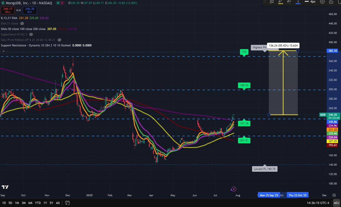Click the MDB 246.20 price axis label
The width and height of the screenshot is (341, 207).
pos(330,116)
